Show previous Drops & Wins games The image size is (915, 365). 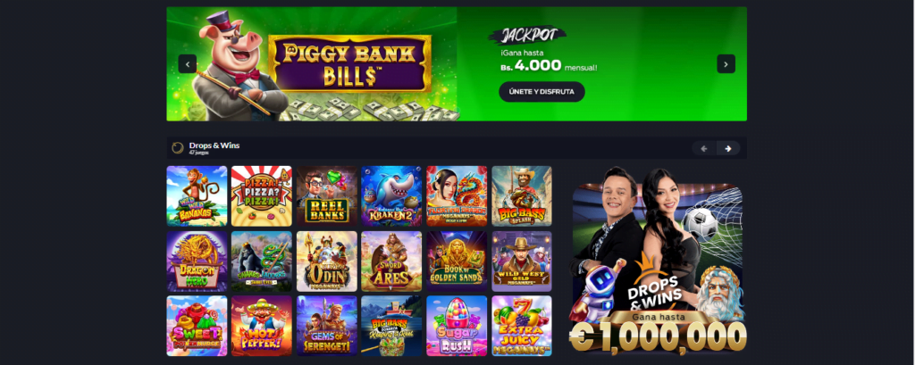point(704,148)
